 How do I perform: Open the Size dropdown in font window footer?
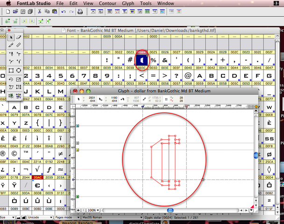point(7,217)
